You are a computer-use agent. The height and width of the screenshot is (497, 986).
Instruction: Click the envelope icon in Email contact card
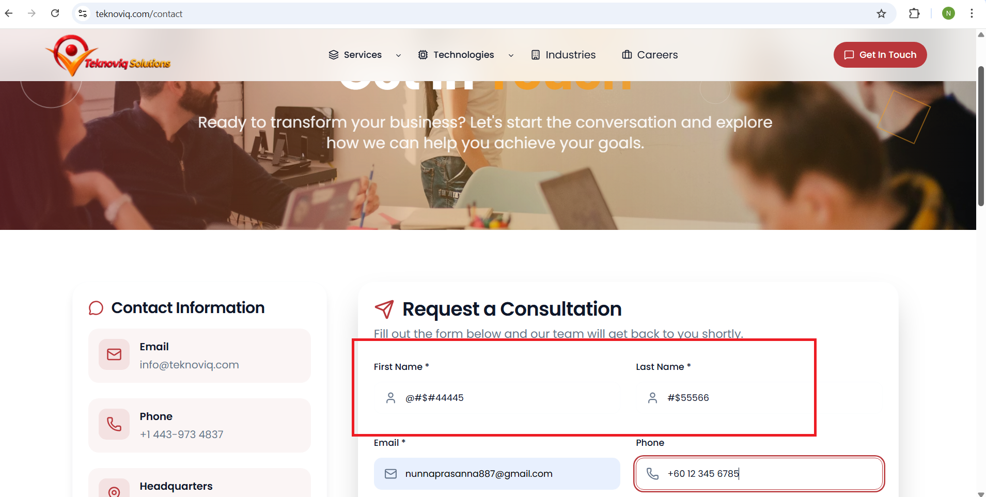pos(114,354)
